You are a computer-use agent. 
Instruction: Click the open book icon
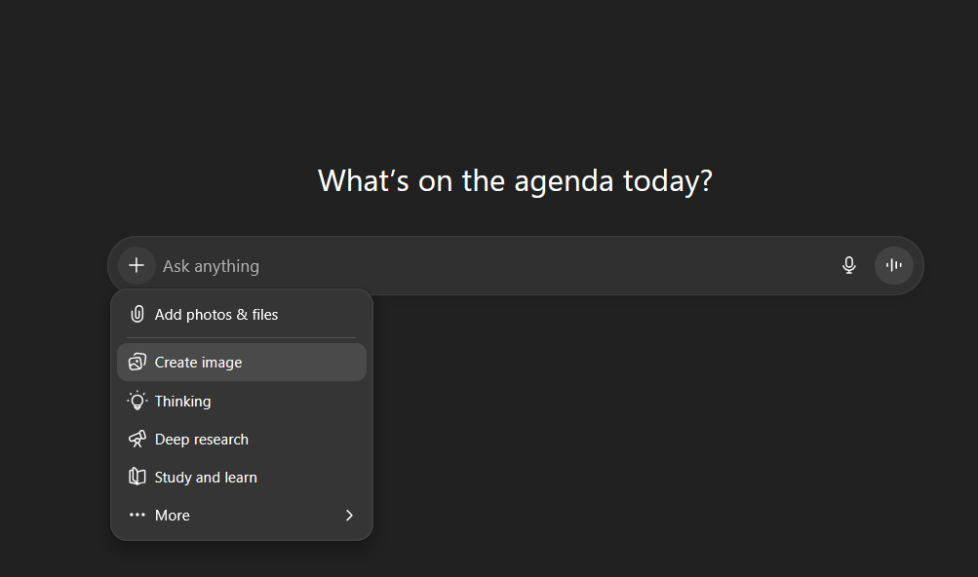click(x=137, y=478)
